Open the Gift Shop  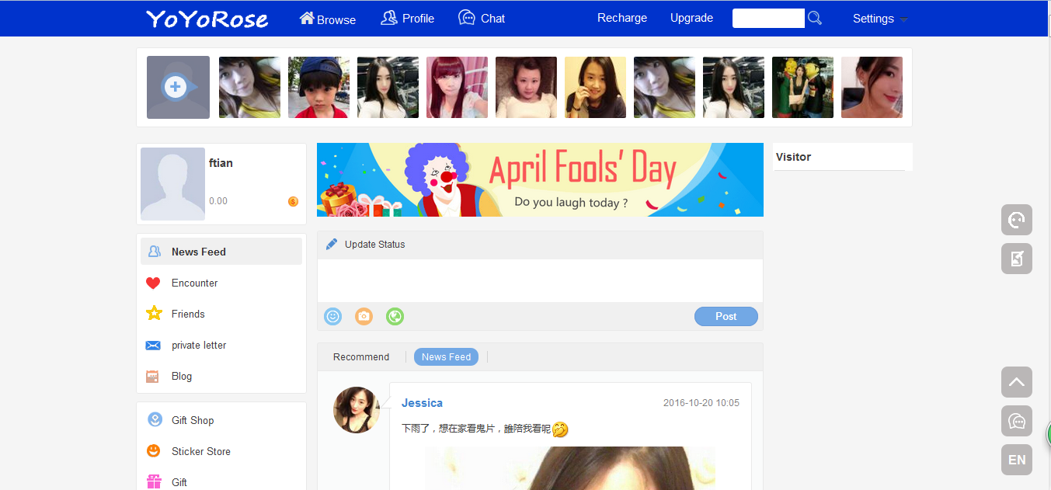(221, 420)
